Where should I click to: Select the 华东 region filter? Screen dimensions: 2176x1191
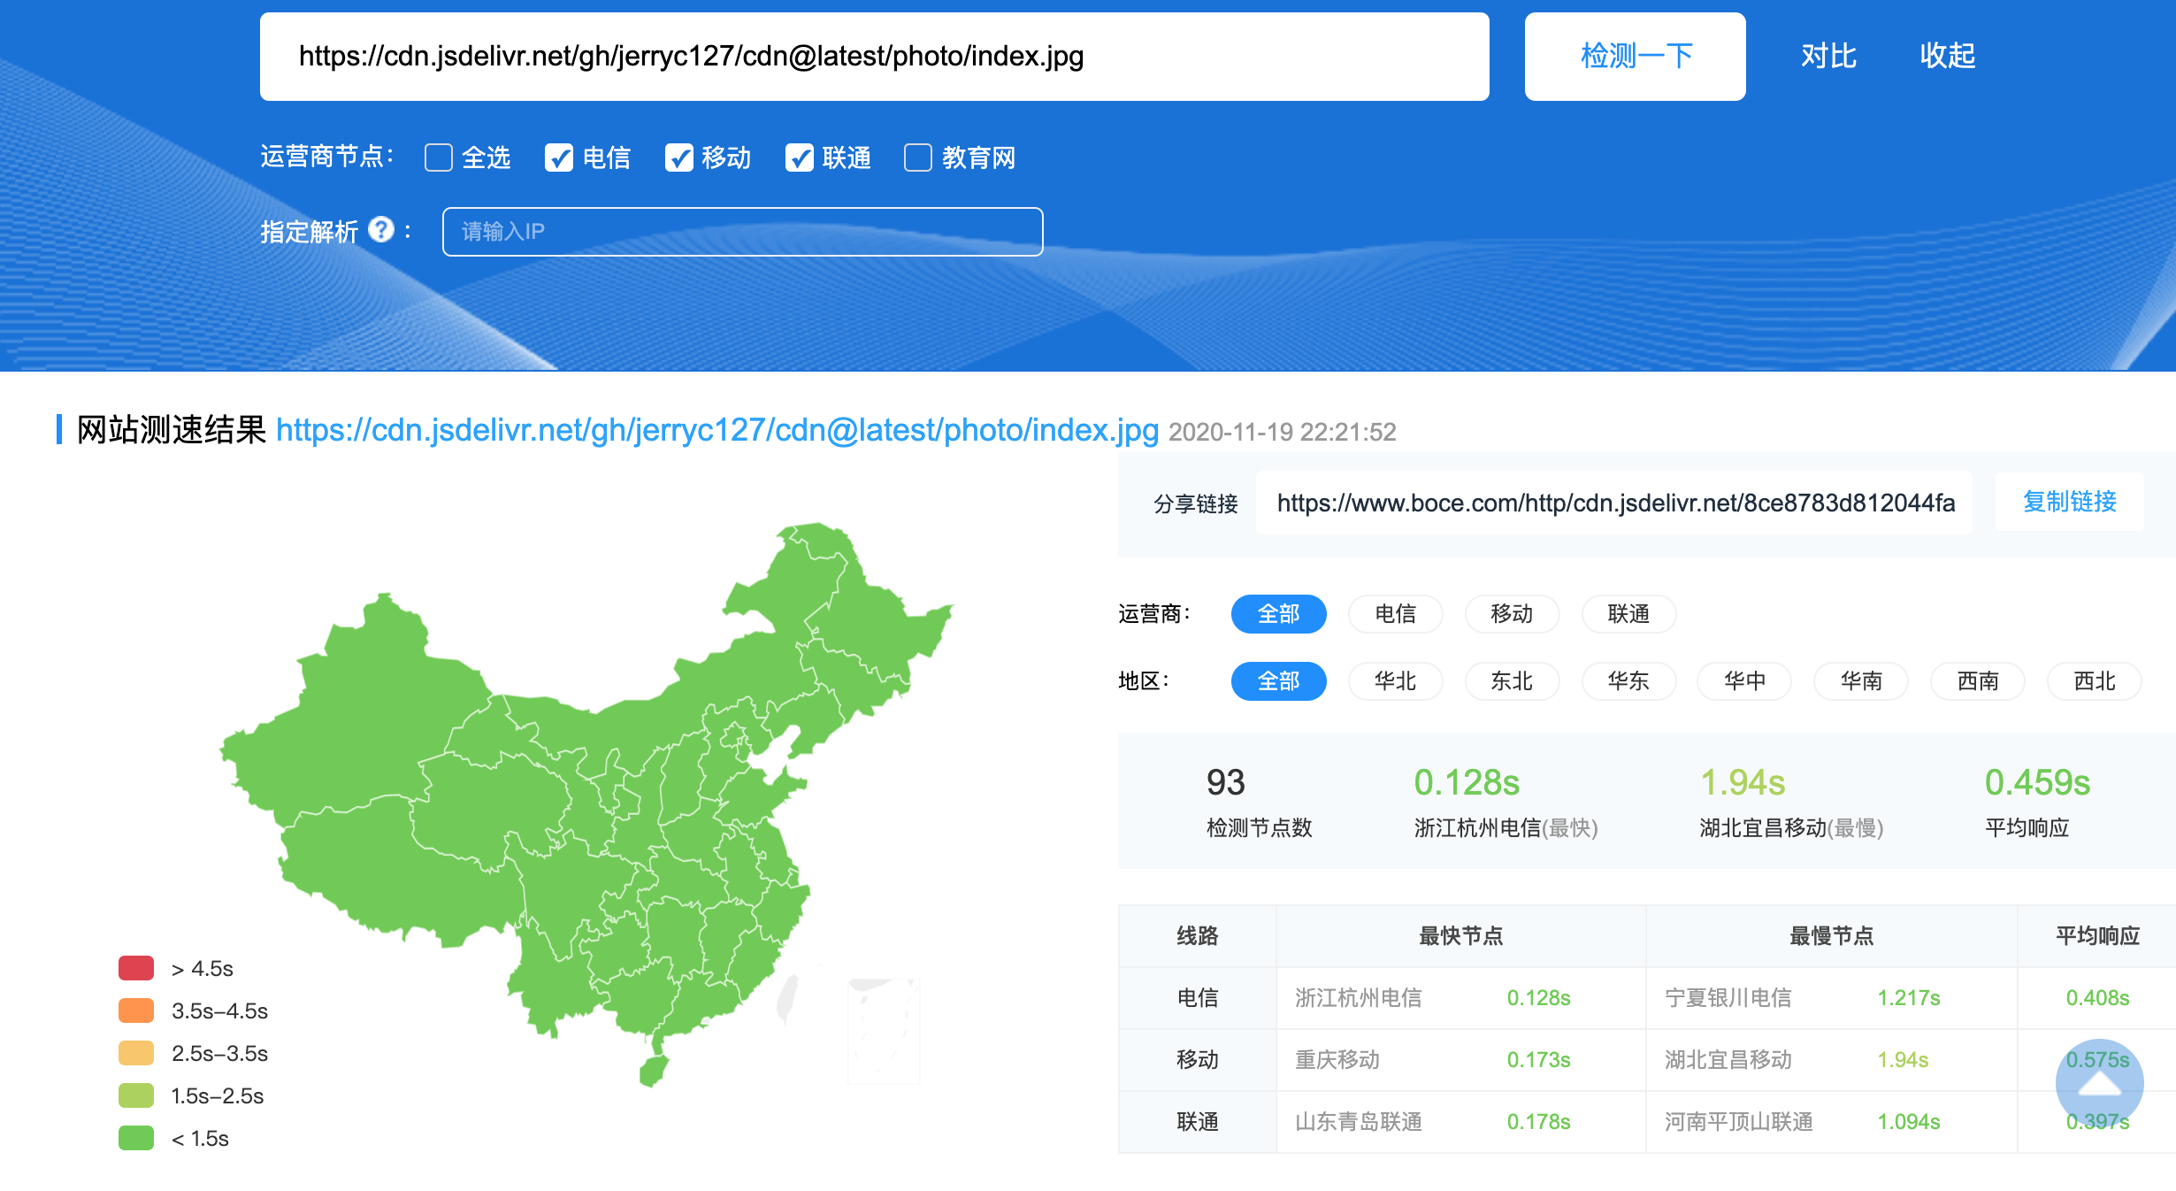1628,681
